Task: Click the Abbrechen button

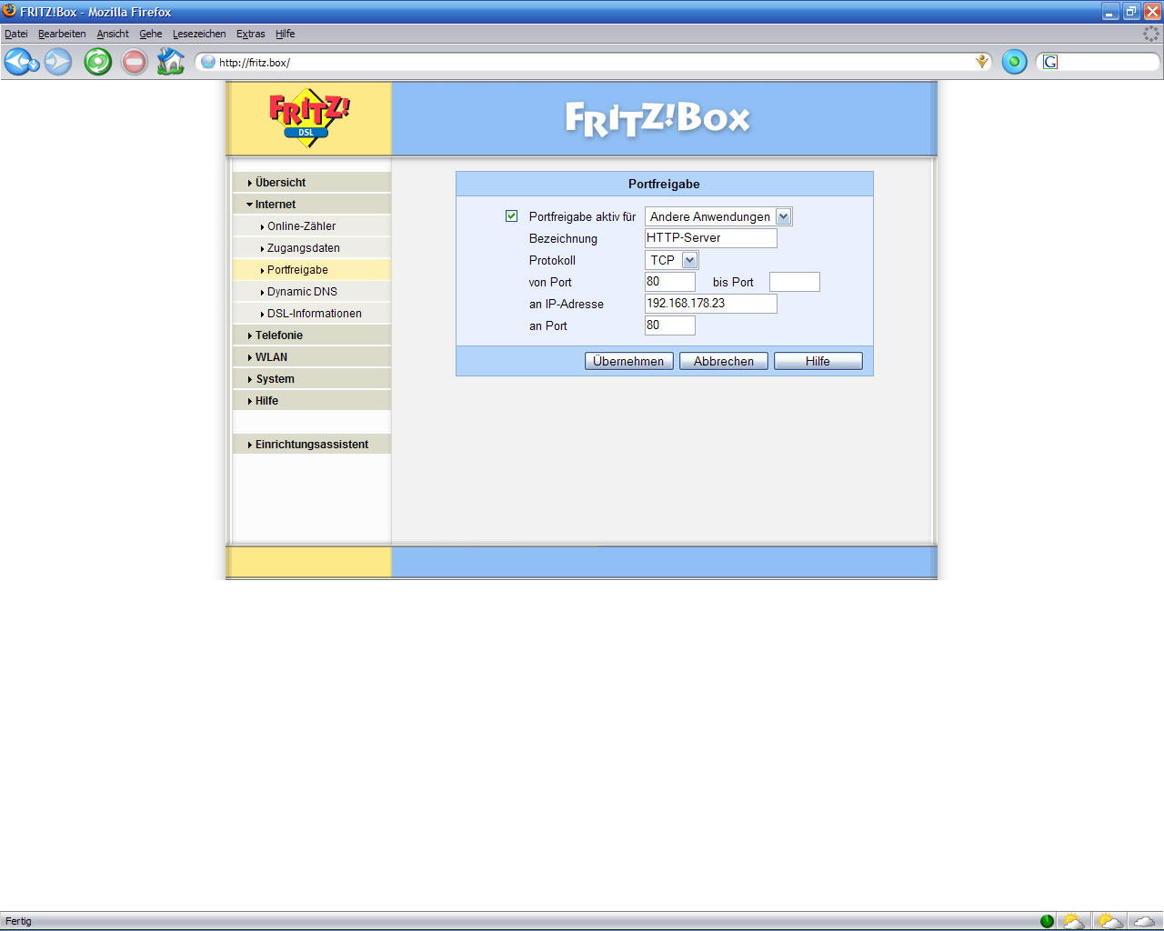Action: [x=724, y=361]
